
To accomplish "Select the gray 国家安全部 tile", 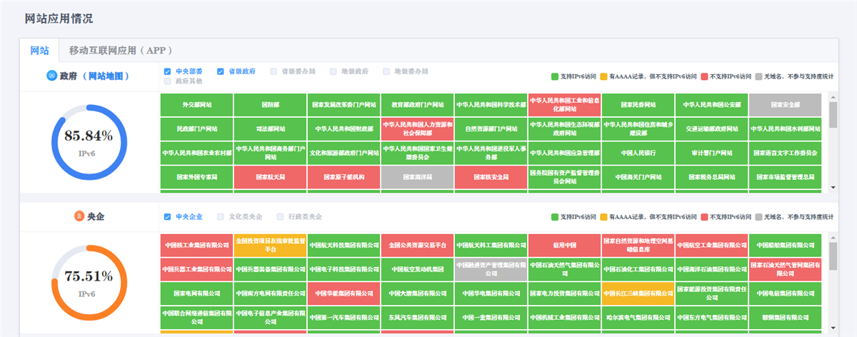I will (x=786, y=105).
